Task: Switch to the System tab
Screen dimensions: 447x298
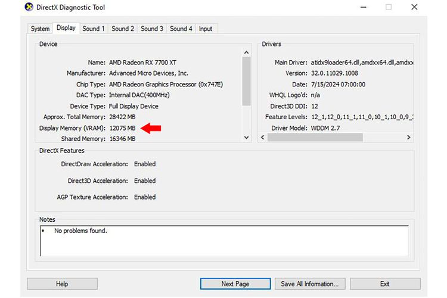Action: 40,29
